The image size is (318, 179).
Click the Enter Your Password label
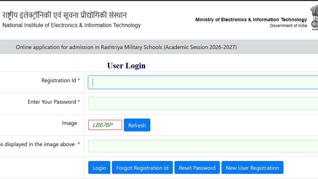point(52,102)
